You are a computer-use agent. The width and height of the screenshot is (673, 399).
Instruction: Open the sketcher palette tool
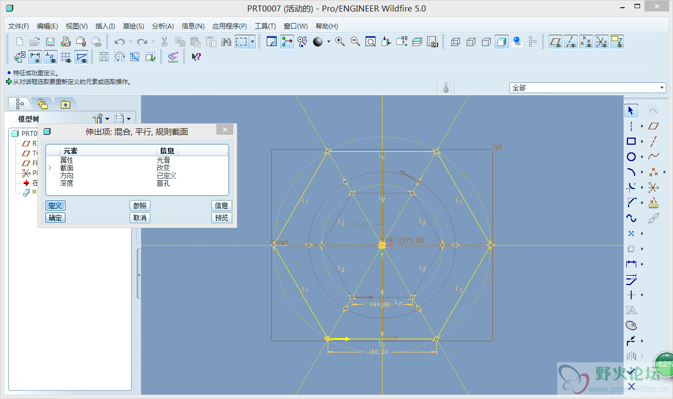[631, 326]
